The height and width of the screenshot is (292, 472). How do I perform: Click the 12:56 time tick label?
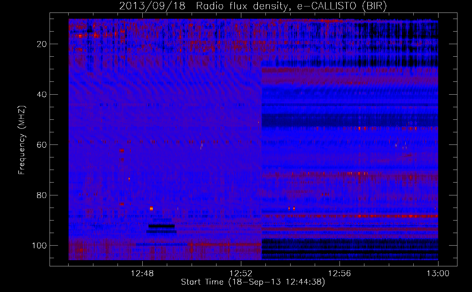[340, 274]
